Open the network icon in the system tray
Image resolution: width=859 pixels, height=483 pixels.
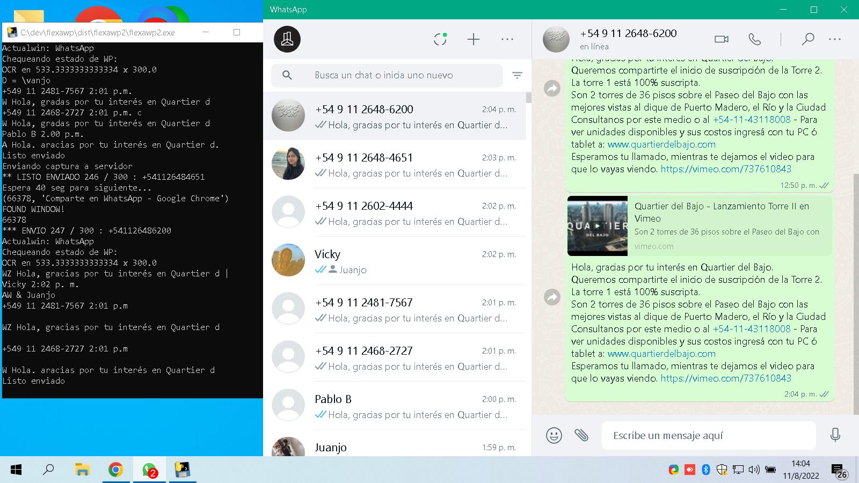click(738, 470)
